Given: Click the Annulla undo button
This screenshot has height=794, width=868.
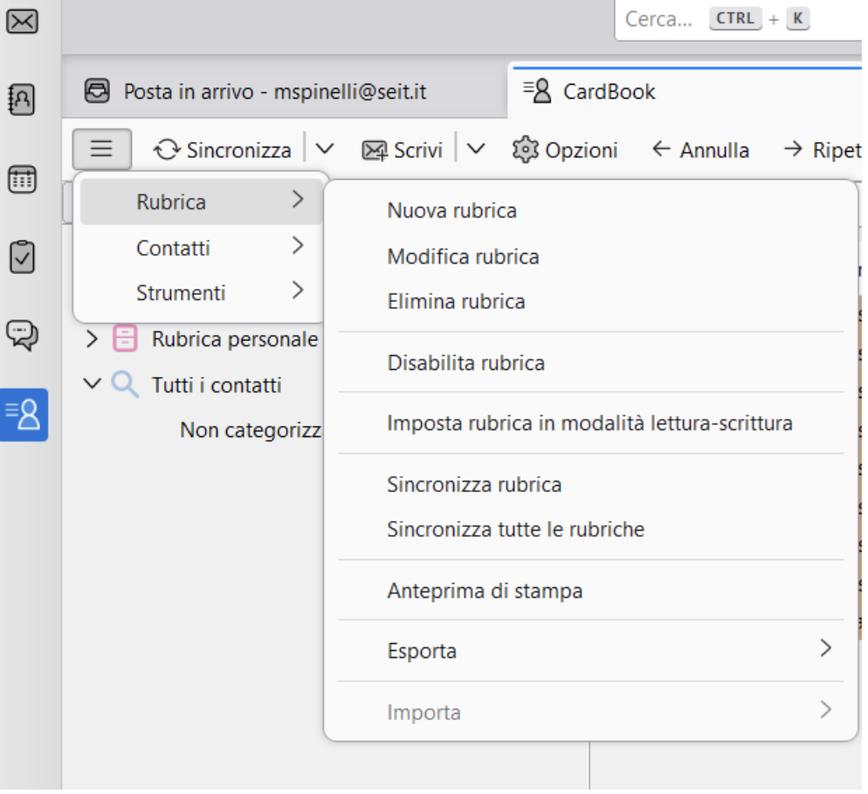Looking at the screenshot, I should pyautogui.click(x=701, y=150).
